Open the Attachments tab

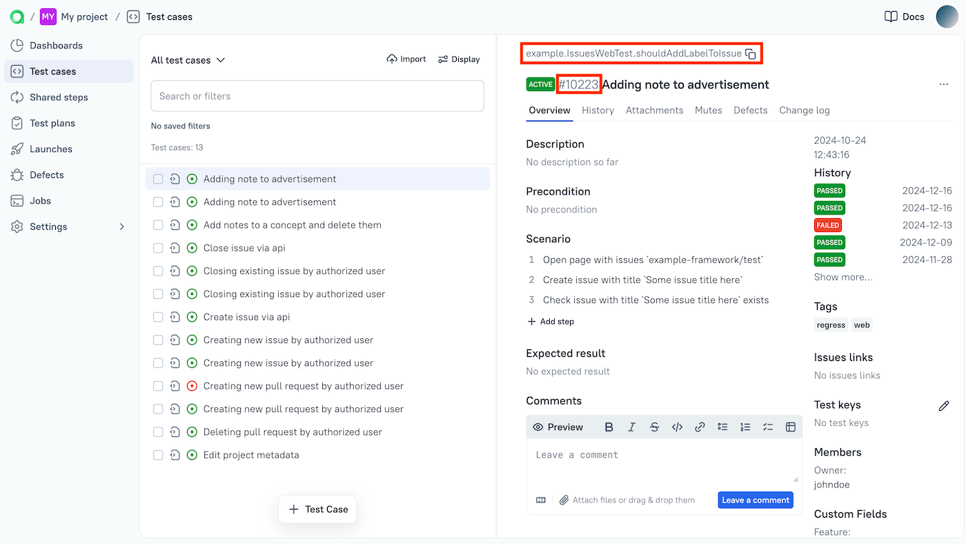pyautogui.click(x=654, y=110)
